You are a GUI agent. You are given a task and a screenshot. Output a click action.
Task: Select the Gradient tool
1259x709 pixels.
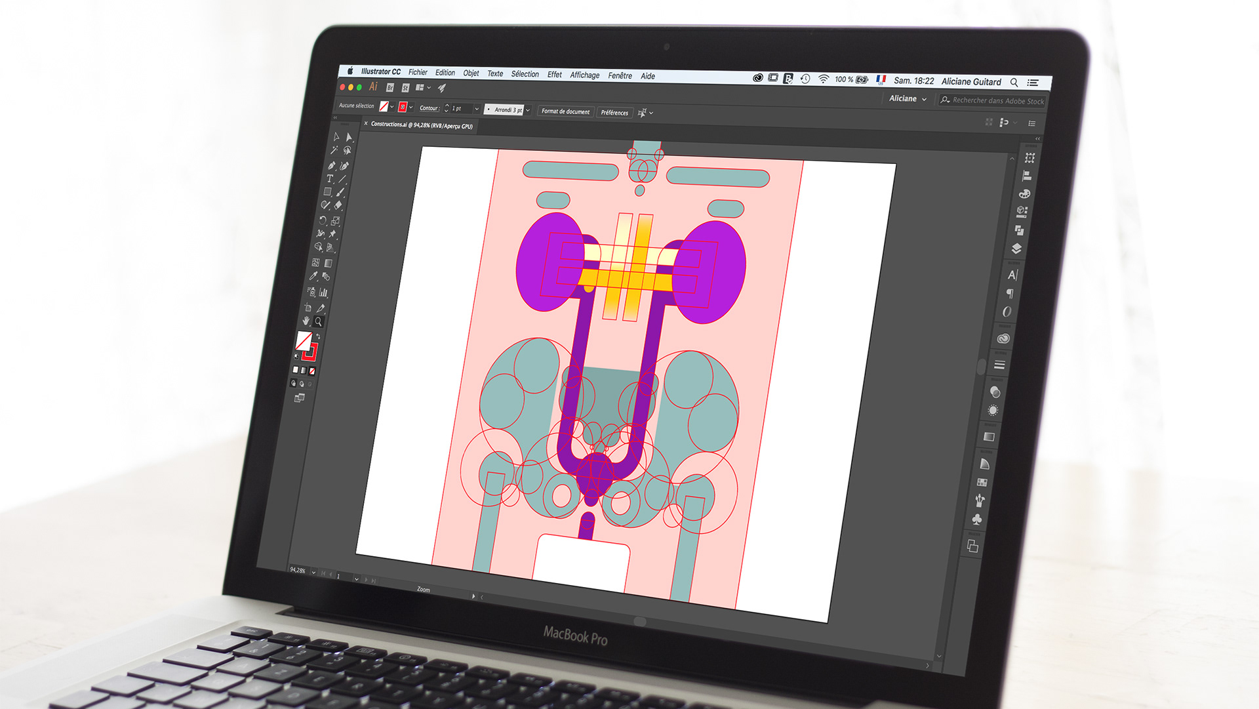(x=329, y=263)
